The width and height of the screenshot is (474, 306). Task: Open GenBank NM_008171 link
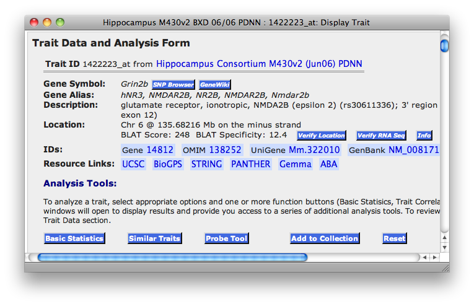[x=413, y=150]
